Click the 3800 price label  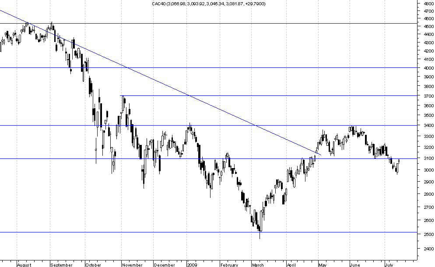point(428,86)
